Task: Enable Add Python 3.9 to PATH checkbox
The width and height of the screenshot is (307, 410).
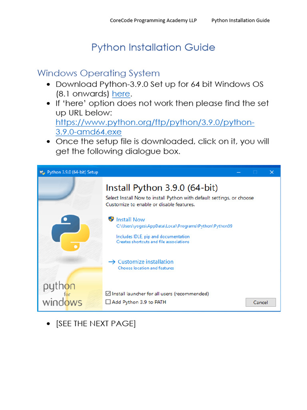Action: tap(108, 302)
